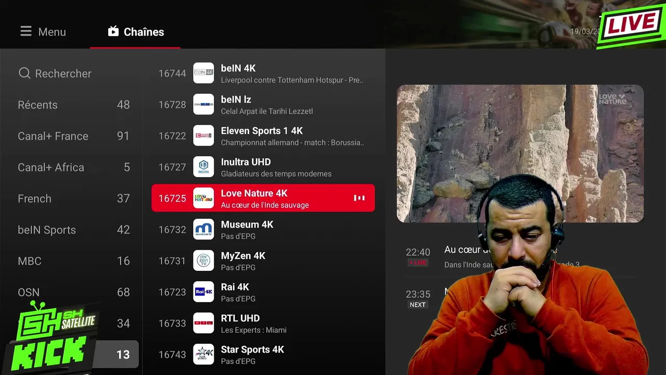Select Love Nature 4K title
Screen dimensions: 666x375
[254, 193]
